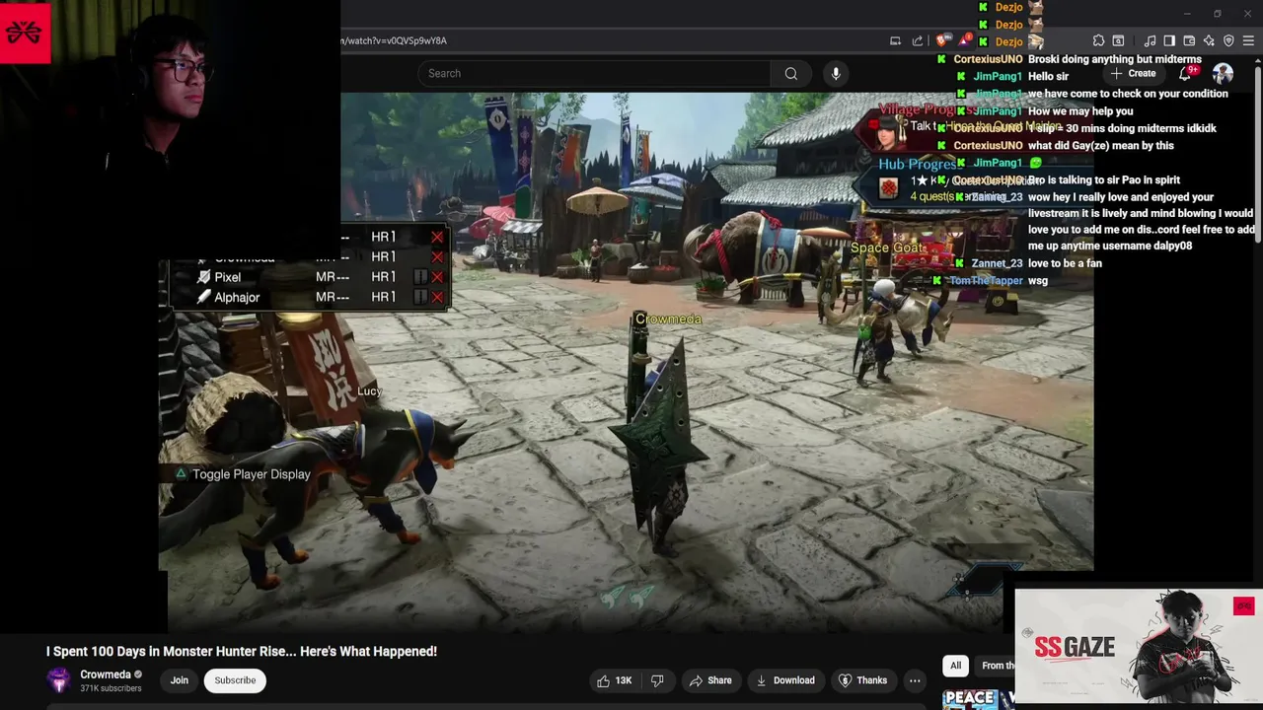1263x710 pixels.
Task: Click the red logo in top-left overlay
Action: 25,32
